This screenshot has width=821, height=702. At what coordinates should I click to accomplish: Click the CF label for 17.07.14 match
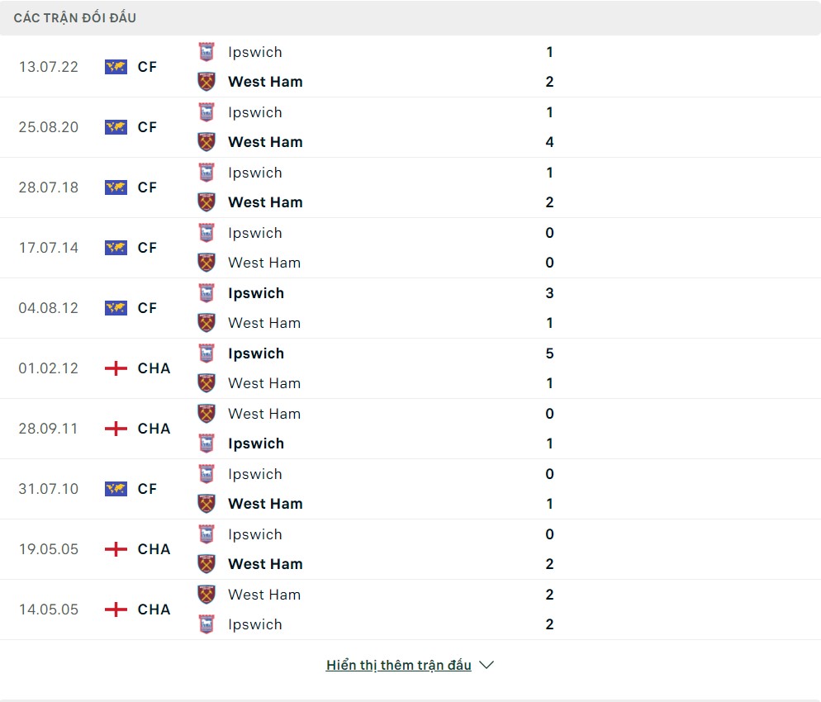coord(147,248)
